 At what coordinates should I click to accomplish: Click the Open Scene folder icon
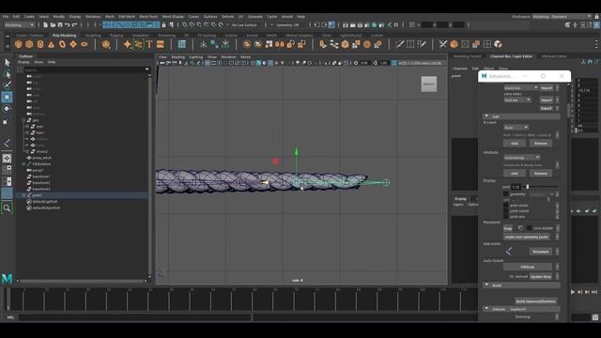tap(53, 25)
